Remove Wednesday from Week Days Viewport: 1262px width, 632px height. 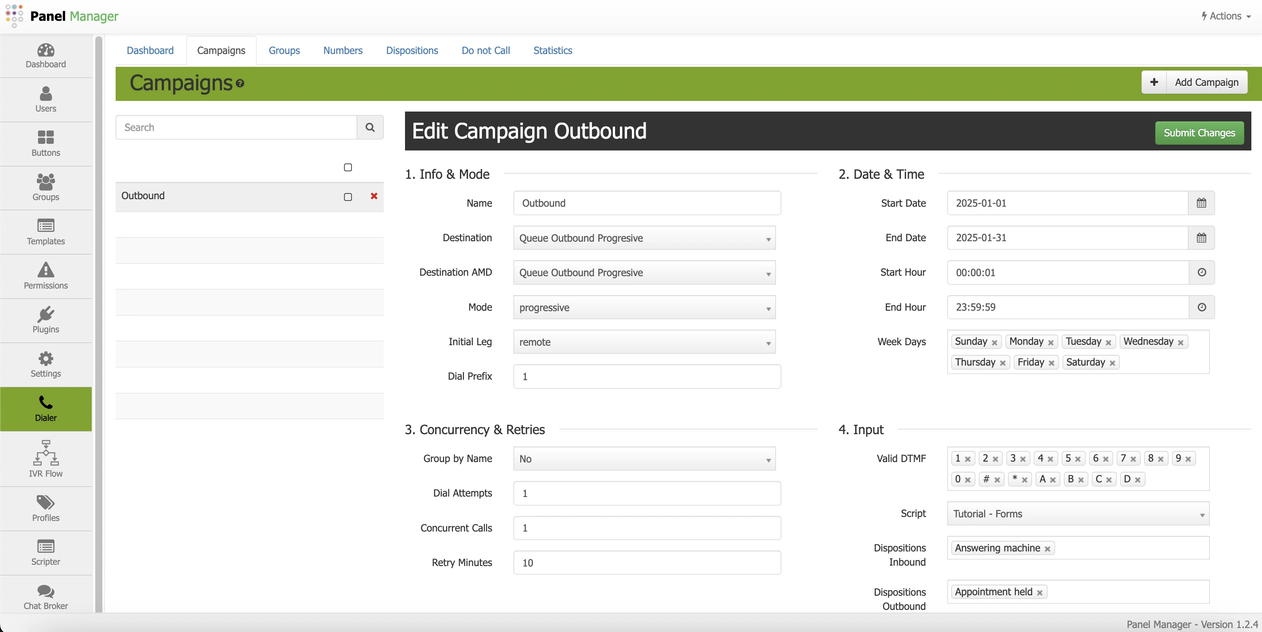click(x=1181, y=342)
